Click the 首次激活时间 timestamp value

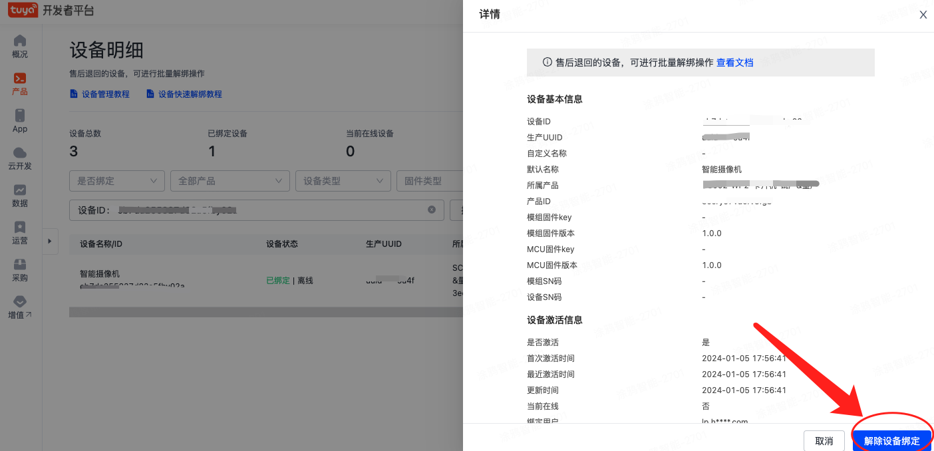(x=744, y=359)
